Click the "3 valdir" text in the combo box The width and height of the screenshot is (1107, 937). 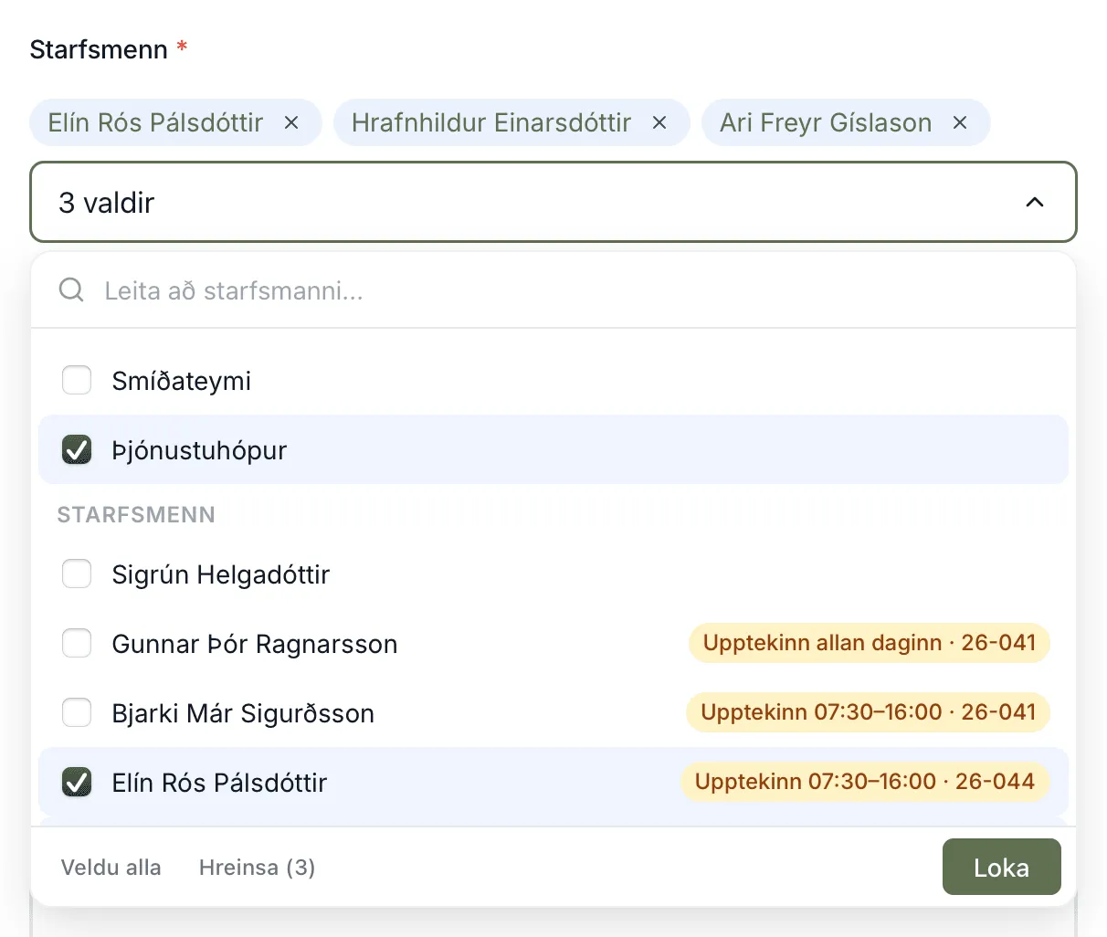[106, 203]
